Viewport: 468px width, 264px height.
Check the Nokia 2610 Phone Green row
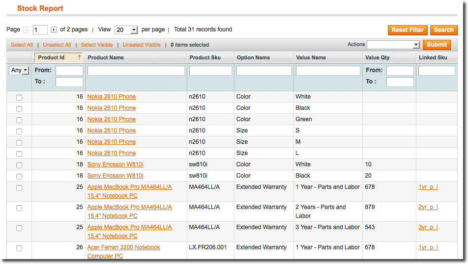pyautogui.click(x=19, y=120)
